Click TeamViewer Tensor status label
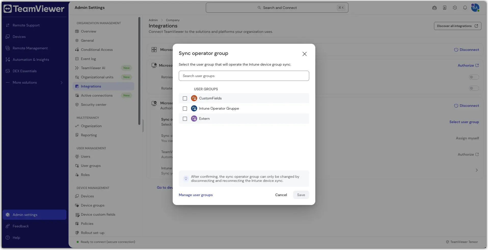This screenshot has height=250, width=488. [x=462, y=242]
